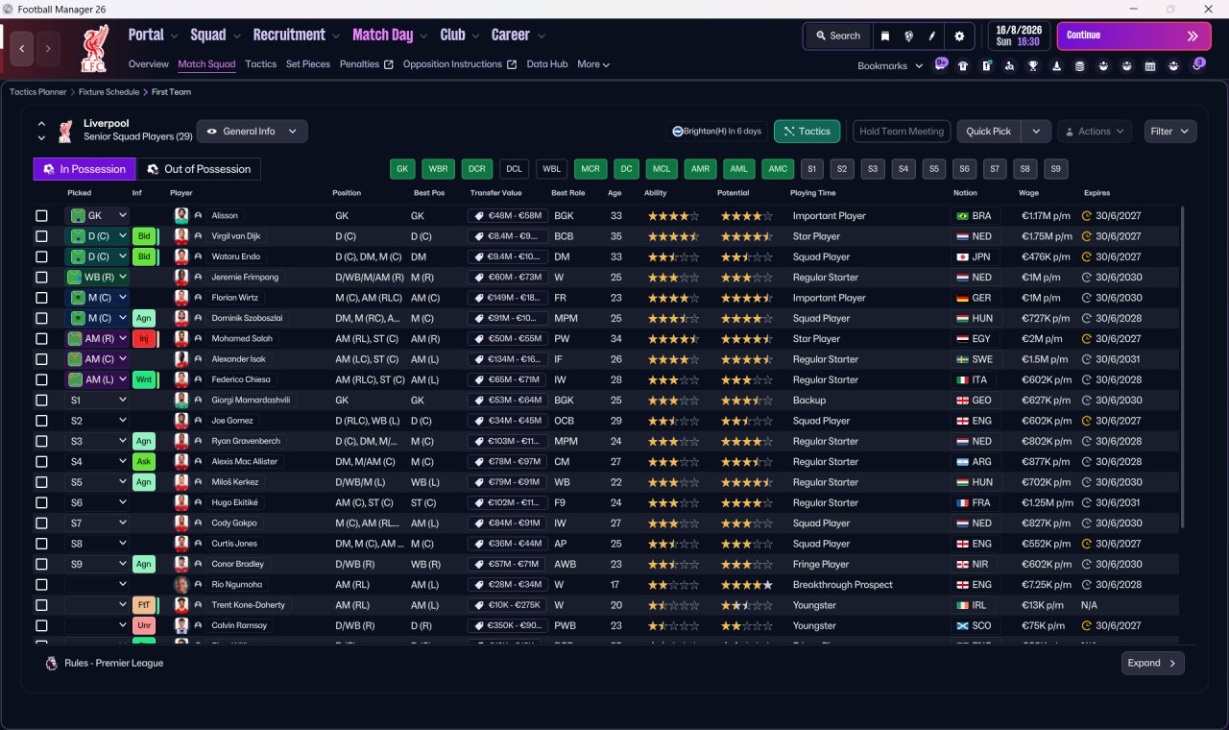Open the S1 picked dropdown for Mamardashvili

(96, 401)
